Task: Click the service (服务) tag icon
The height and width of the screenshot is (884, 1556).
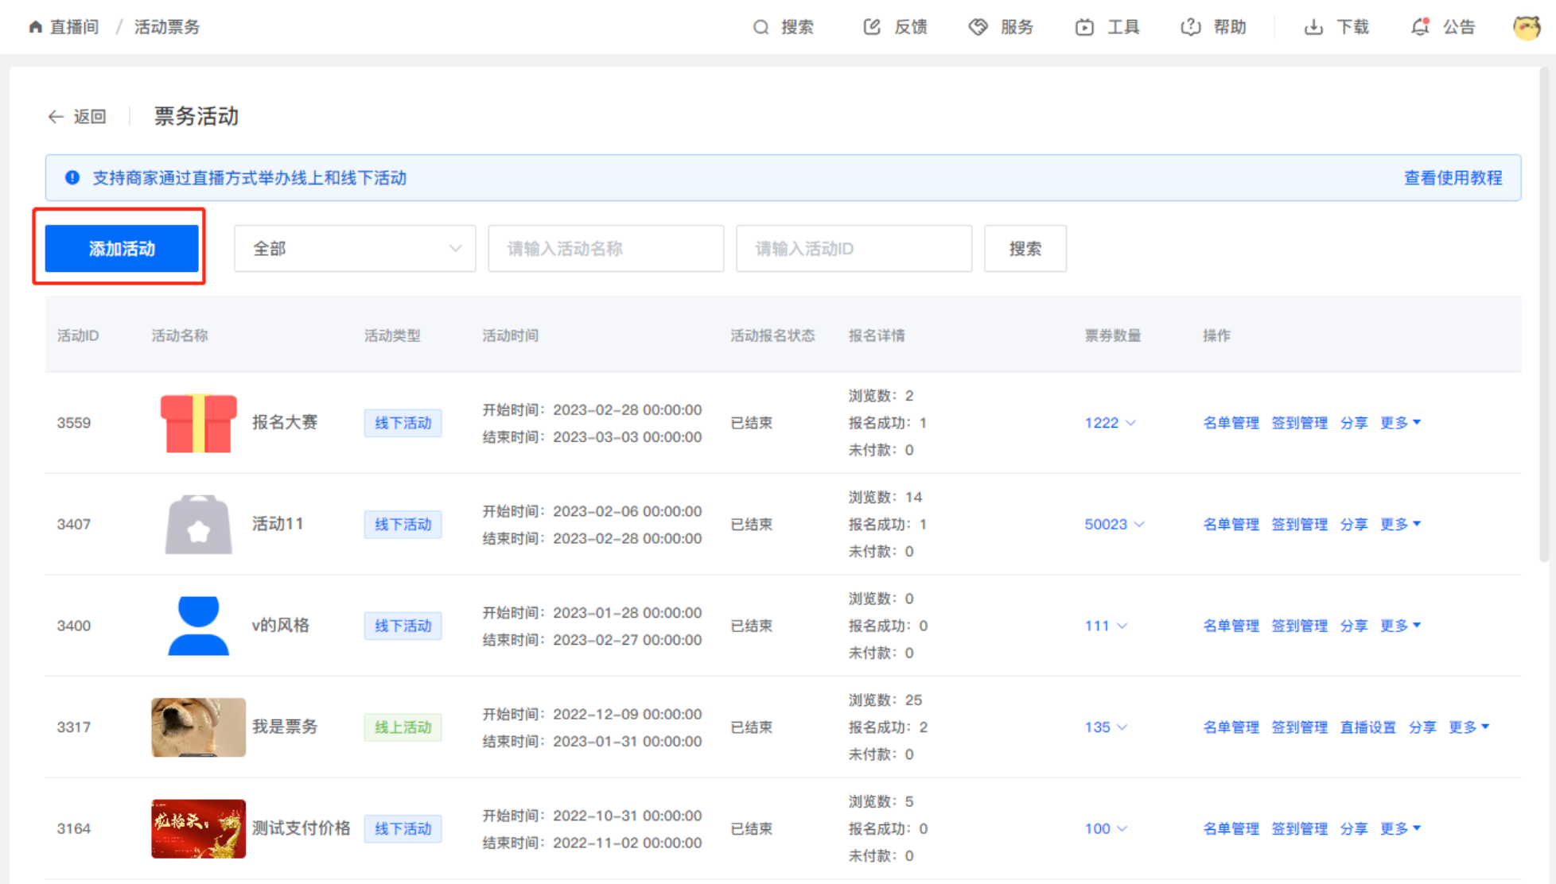Action: tap(978, 27)
